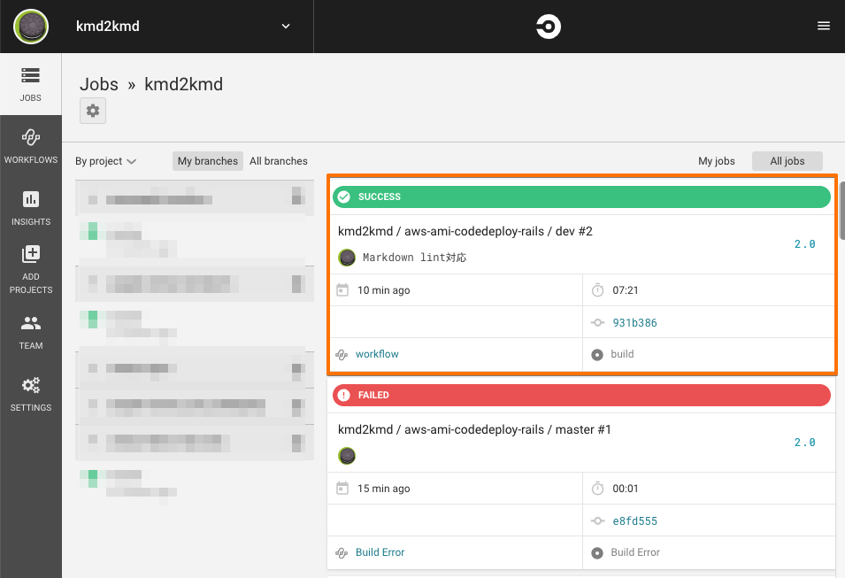Viewport: 845px width, 578px height.
Task: Open the kmd2kmd project switcher dropdown
Action: point(285,27)
